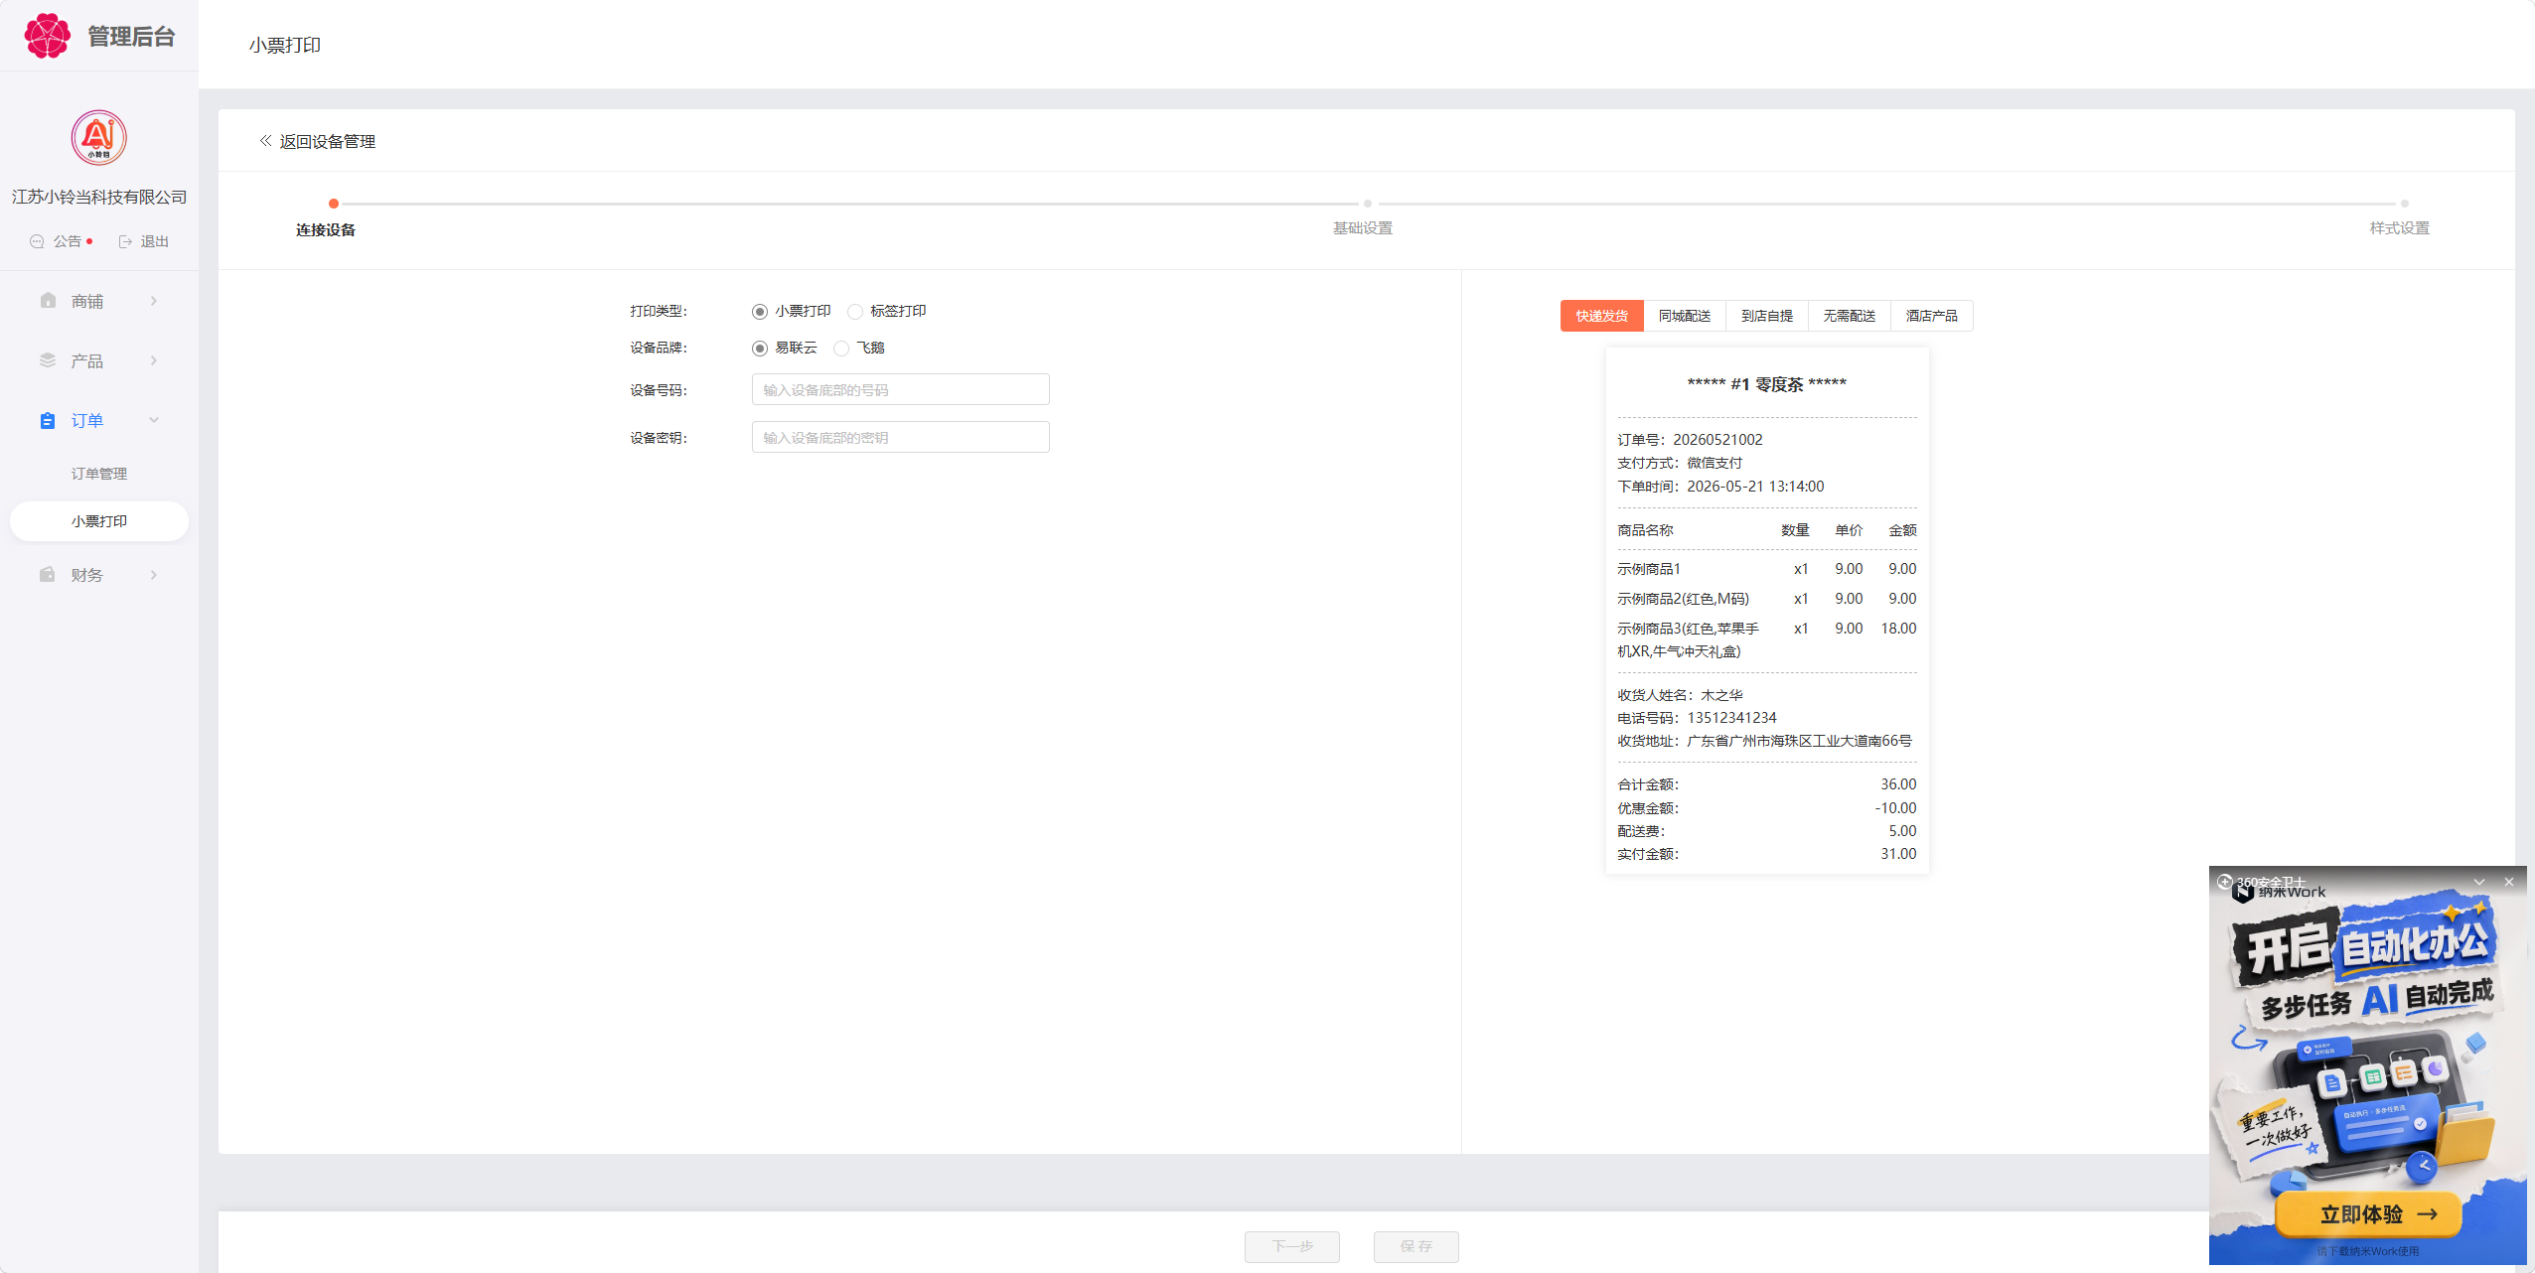Expand the 商铺 menu chevron
The image size is (2535, 1273).
[x=154, y=301]
